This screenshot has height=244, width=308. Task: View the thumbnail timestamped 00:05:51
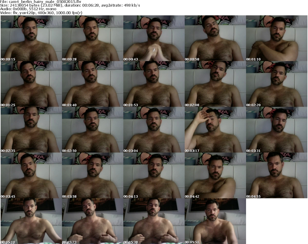pyautogui.click(x=215, y=221)
